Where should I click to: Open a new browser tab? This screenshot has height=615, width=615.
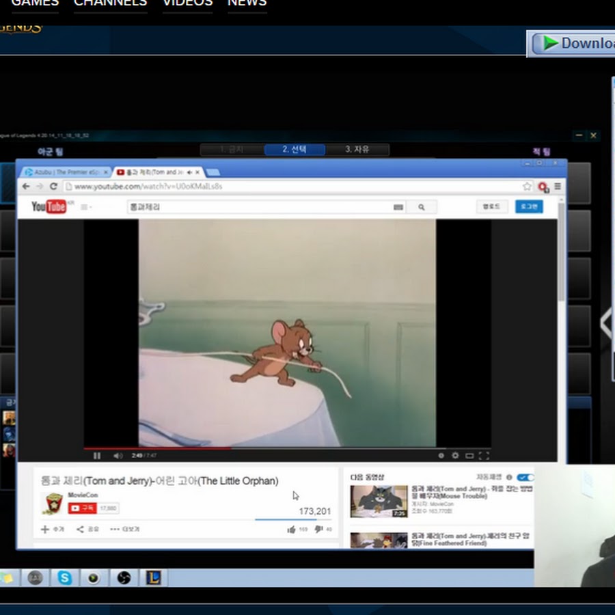pyautogui.click(x=213, y=172)
